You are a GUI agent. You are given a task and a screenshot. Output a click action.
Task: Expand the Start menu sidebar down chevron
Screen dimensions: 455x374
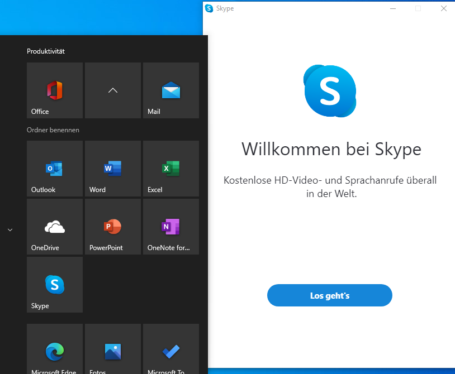(10, 230)
